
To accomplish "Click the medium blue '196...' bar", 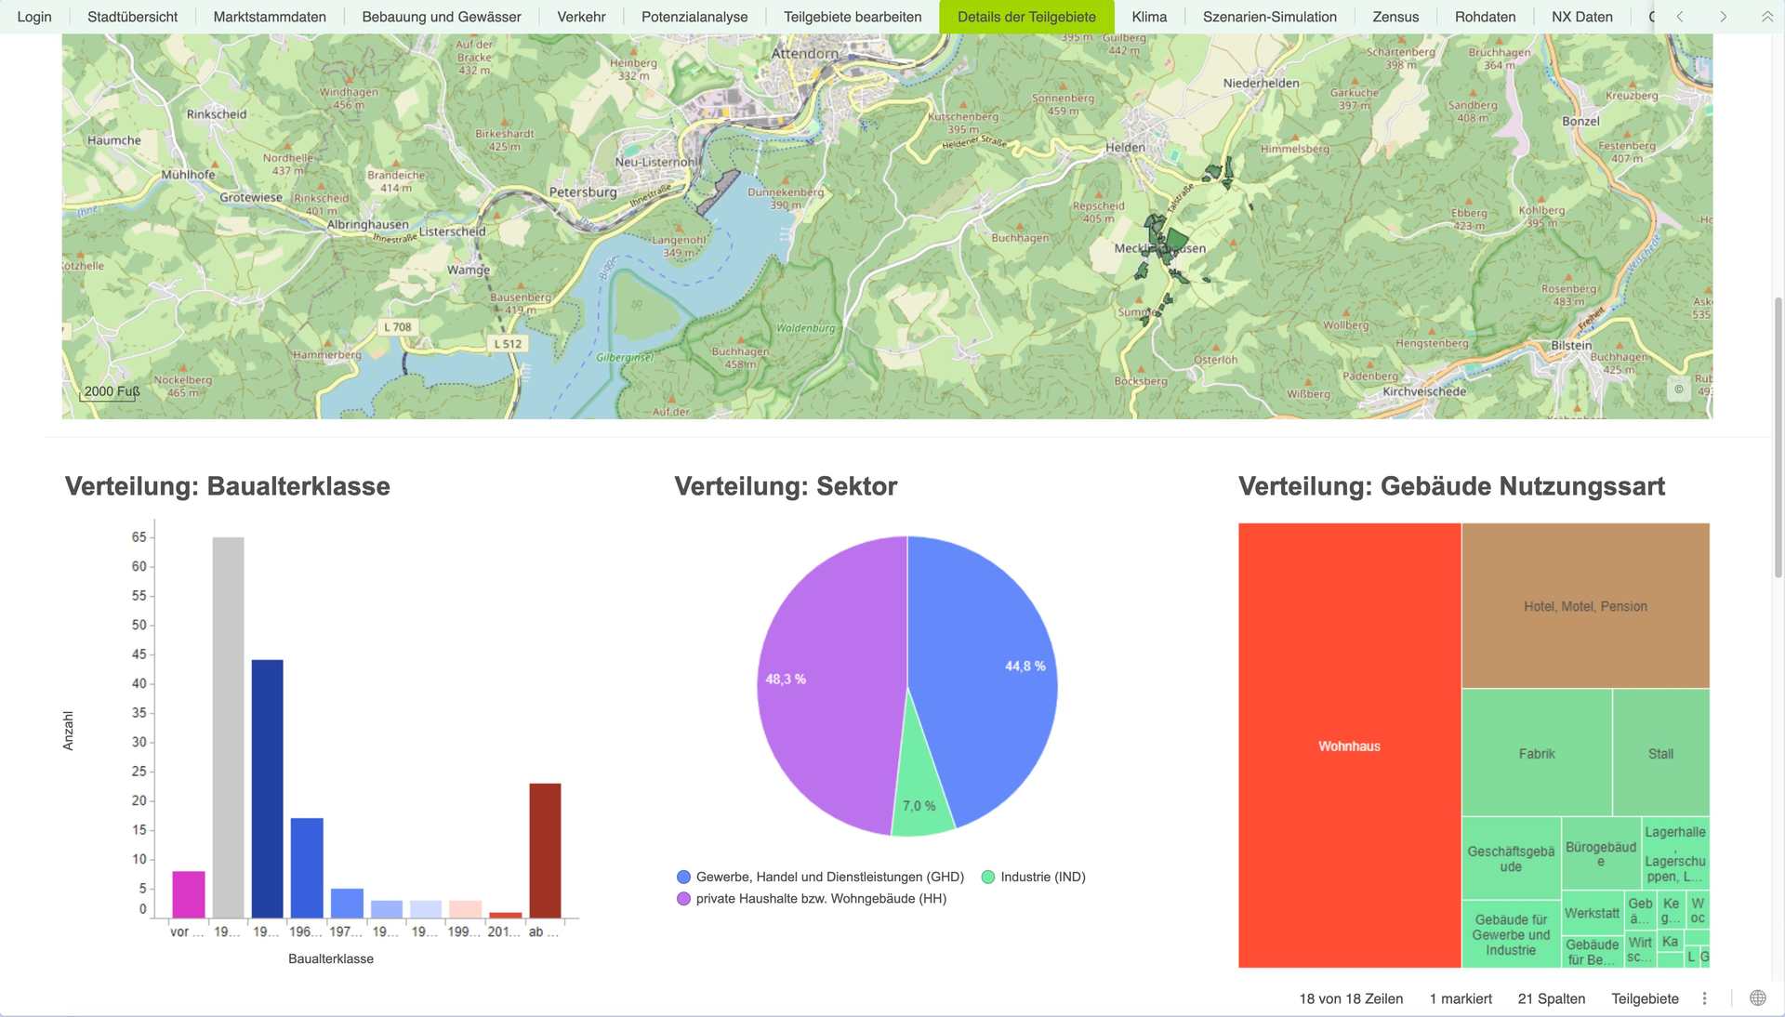I will pos(307,867).
